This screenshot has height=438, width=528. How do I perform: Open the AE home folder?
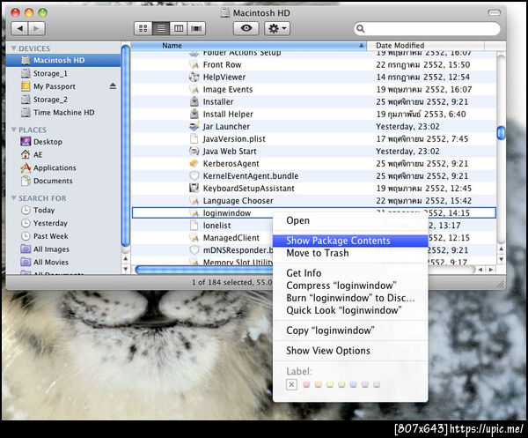63,155
